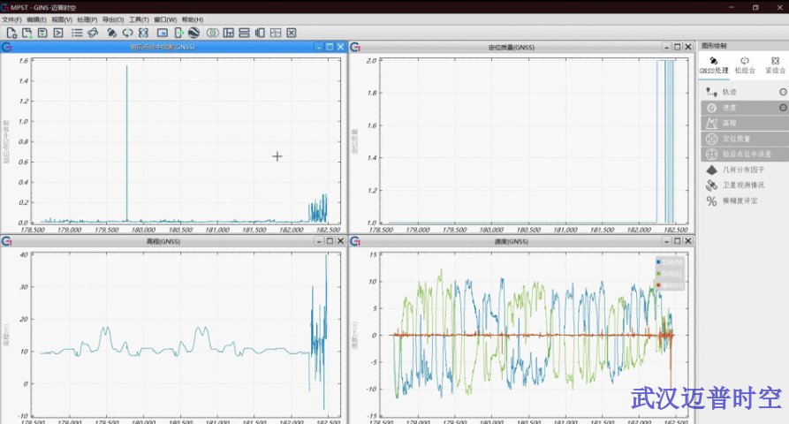Toggle the 轨迹 round option button
The height and width of the screenshot is (424, 789).
[782, 92]
